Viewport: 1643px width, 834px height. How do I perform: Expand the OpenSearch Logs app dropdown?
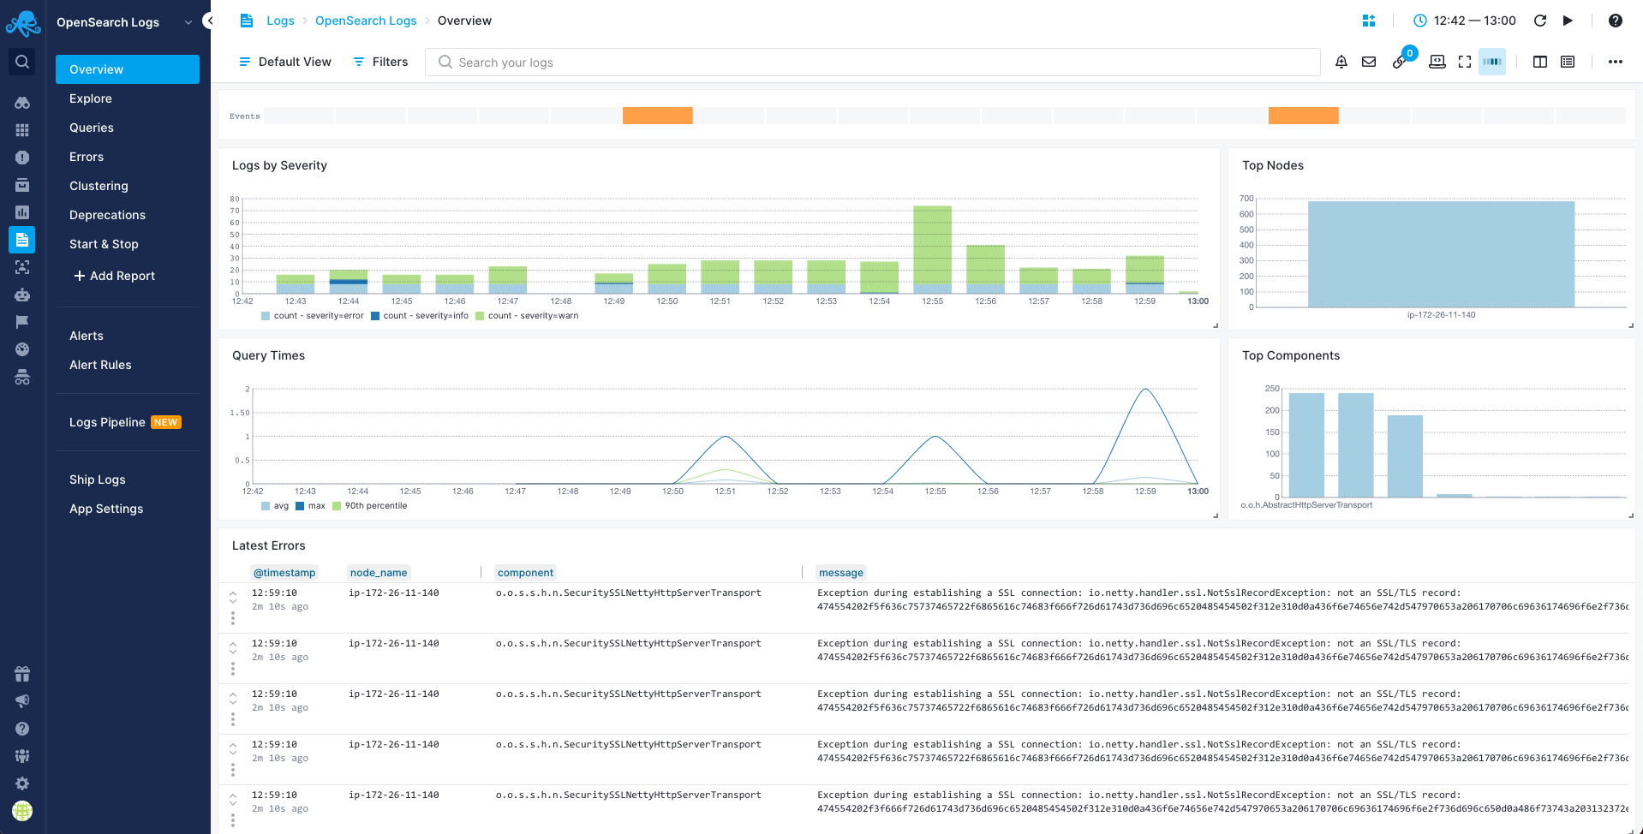pyautogui.click(x=188, y=22)
